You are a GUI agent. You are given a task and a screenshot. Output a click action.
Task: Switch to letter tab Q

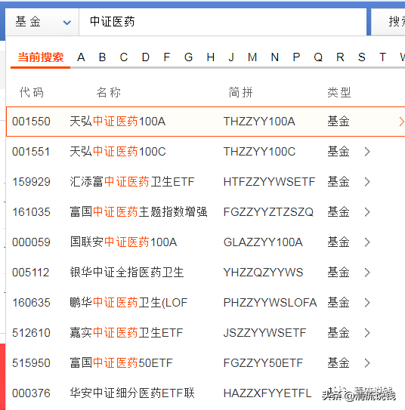click(x=318, y=57)
